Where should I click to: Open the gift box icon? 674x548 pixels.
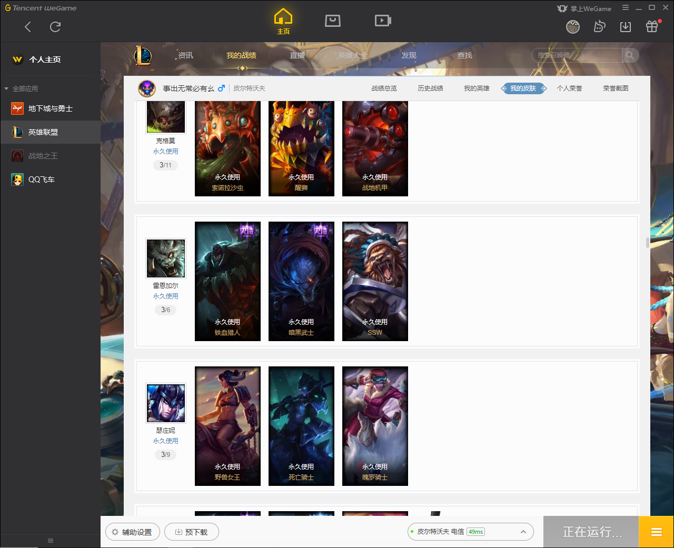(652, 26)
